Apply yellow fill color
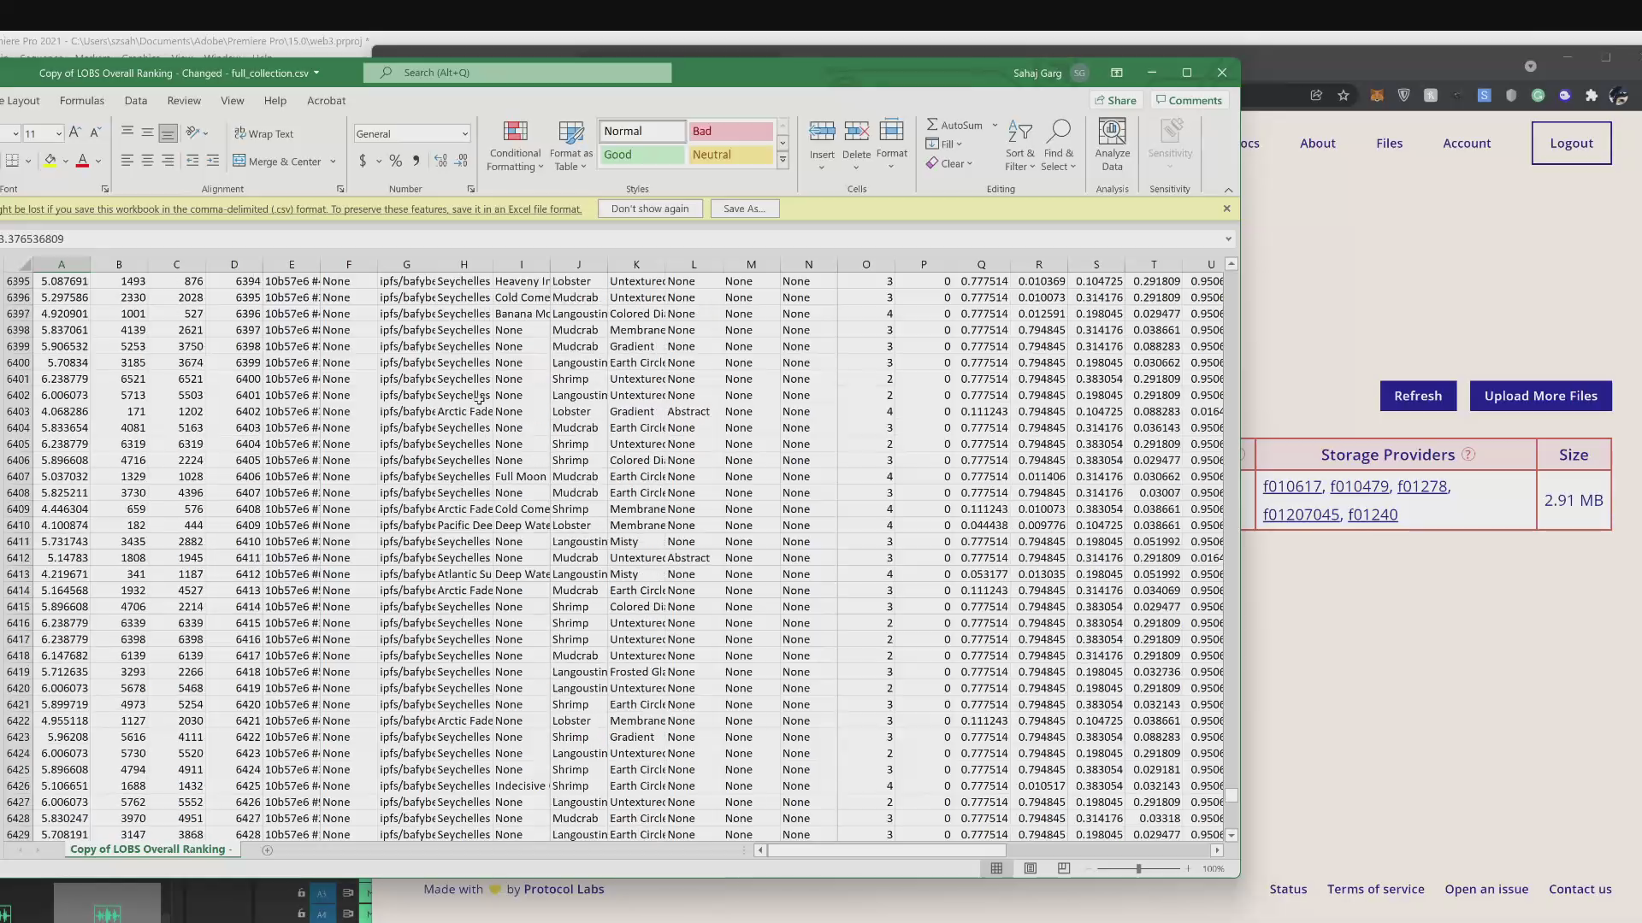The height and width of the screenshot is (923, 1642). pyautogui.click(x=50, y=161)
